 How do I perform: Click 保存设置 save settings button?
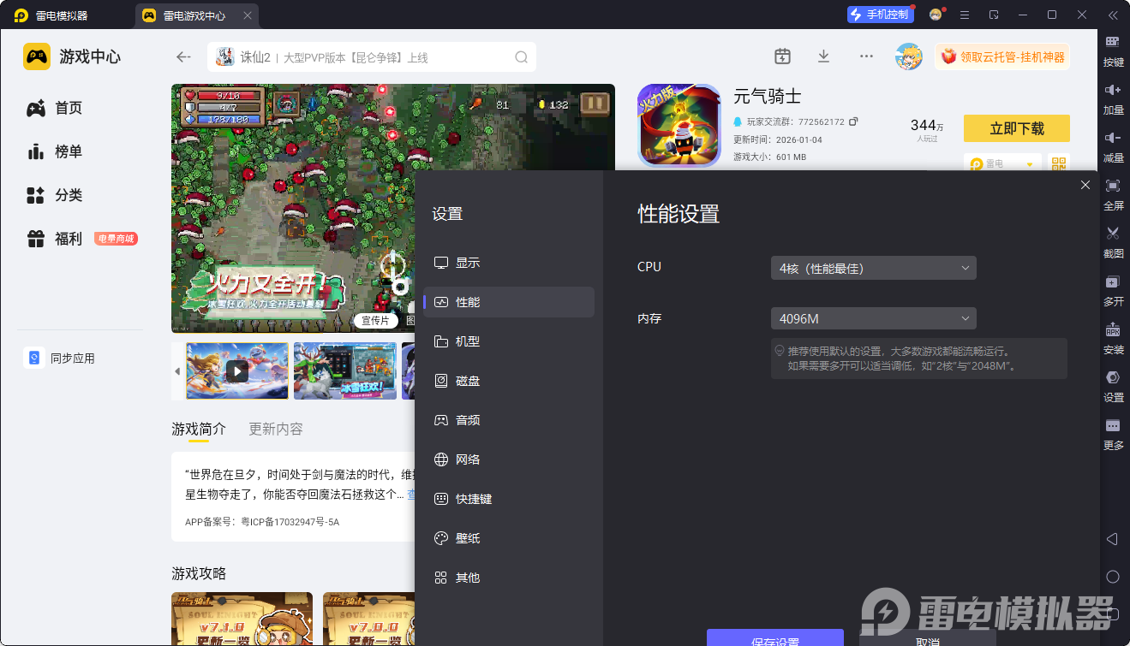[775, 637]
